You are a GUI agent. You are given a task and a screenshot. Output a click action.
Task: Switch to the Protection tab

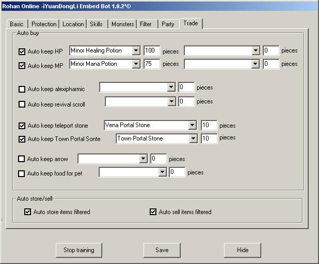[44, 24]
